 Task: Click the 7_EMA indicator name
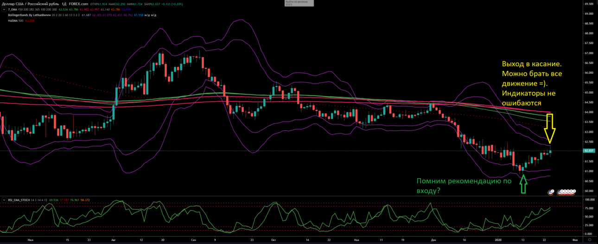pos(13,9)
